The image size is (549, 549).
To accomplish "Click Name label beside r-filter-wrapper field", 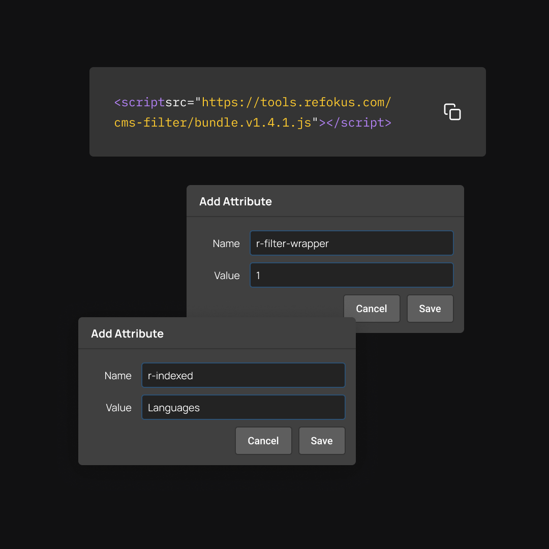I will pyautogui.click(x=226, y=243).
